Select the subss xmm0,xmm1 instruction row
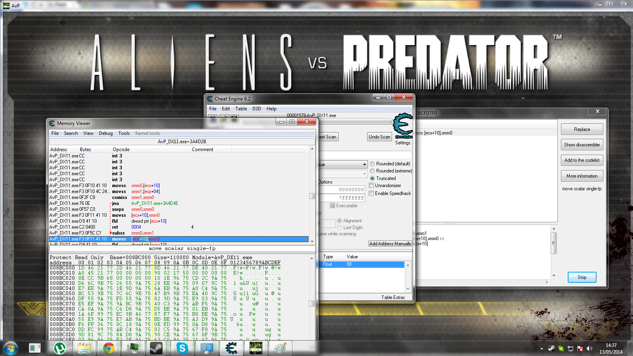Image resolution: width=633 pixels, height=356 pixels. (x=179, y=233)
